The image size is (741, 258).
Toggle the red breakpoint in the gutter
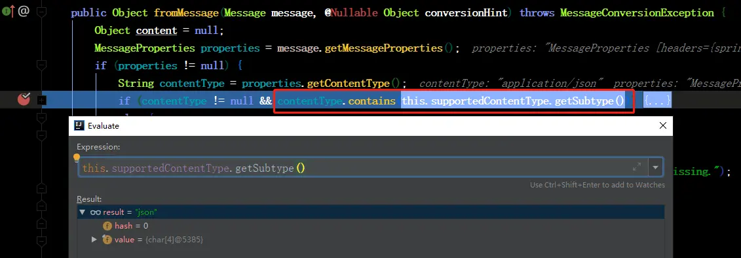24,99
